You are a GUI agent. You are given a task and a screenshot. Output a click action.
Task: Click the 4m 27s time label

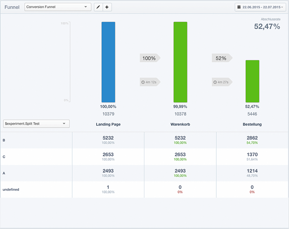(x=223, y=82)
